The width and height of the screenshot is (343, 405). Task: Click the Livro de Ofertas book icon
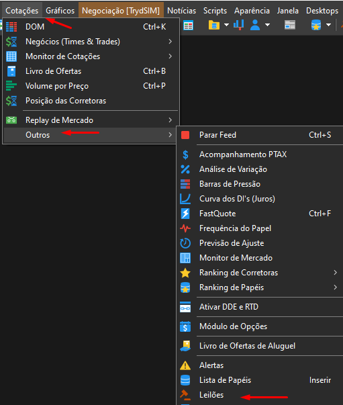click(11, 71)
